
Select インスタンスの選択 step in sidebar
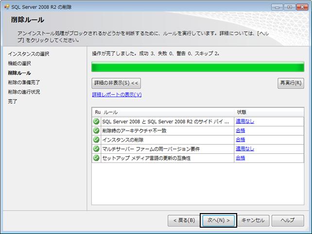29,54
